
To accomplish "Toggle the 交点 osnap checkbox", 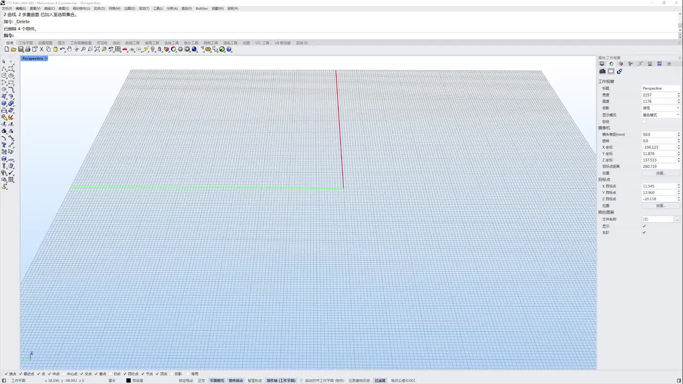I will [x=82, y=374].
